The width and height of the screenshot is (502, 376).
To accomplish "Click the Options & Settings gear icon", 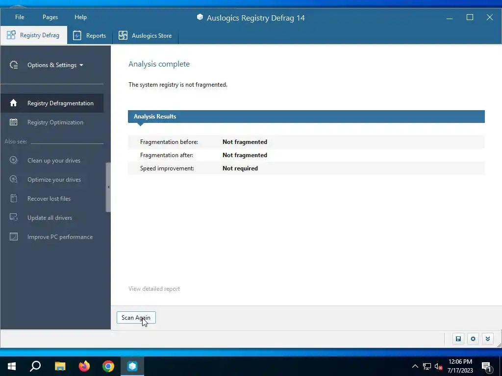I will 14,65.
